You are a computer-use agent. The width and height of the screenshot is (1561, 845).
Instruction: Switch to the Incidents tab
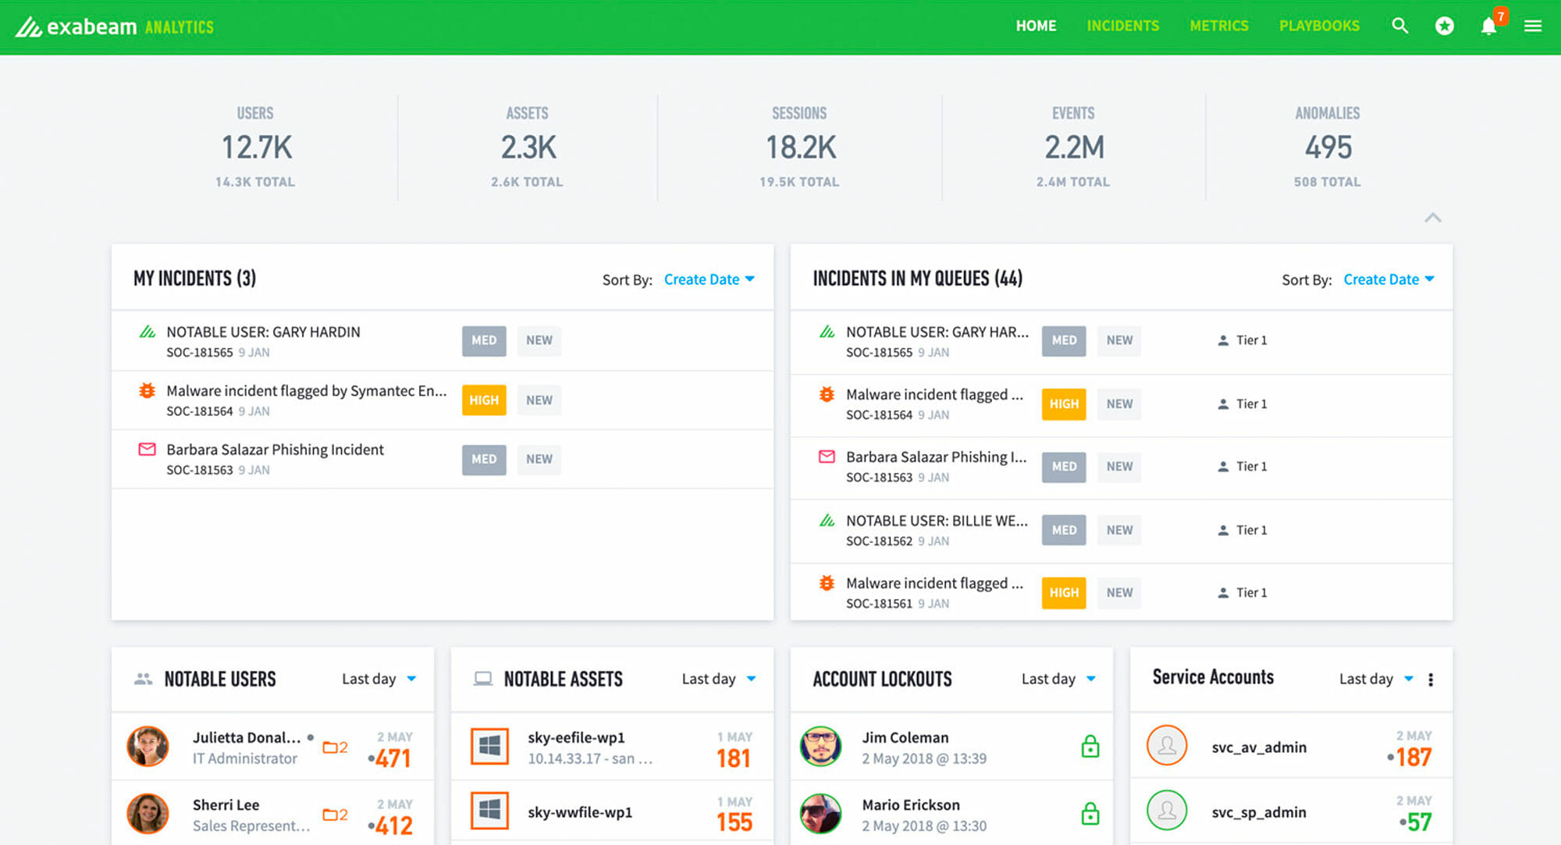click(1122, 26)
